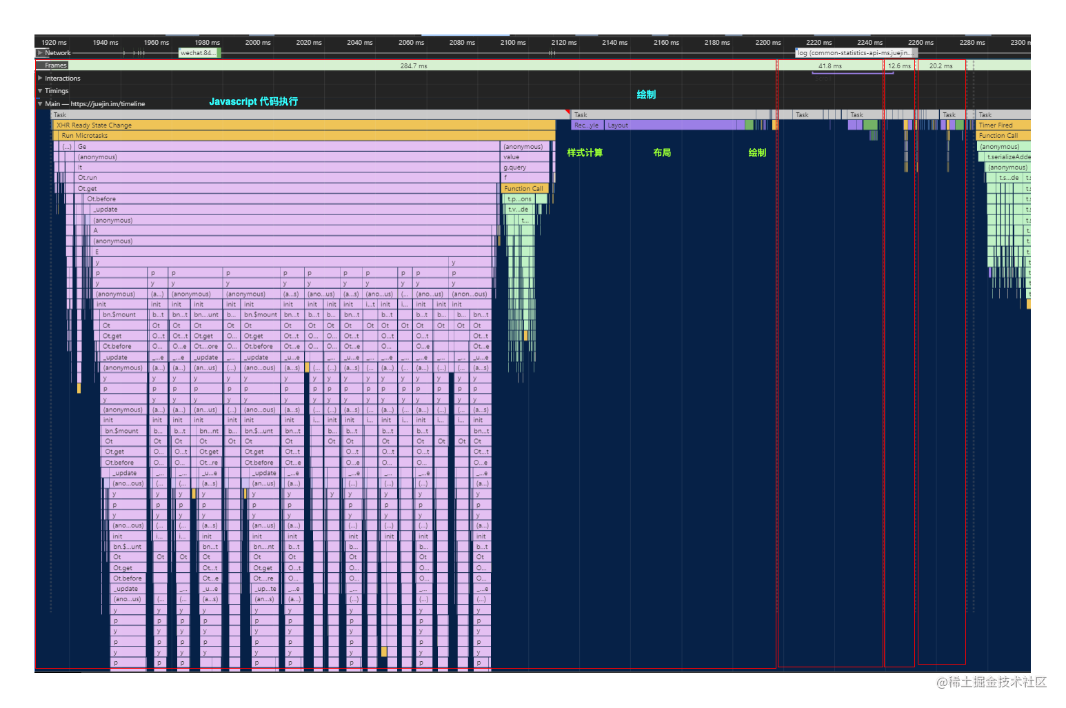Screen dimensions: 1066x708
Task: Select the Ge function block
Action: 288,147
